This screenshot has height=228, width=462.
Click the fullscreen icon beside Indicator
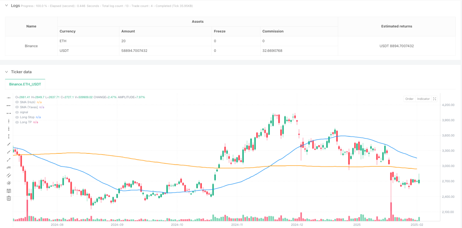435,99
